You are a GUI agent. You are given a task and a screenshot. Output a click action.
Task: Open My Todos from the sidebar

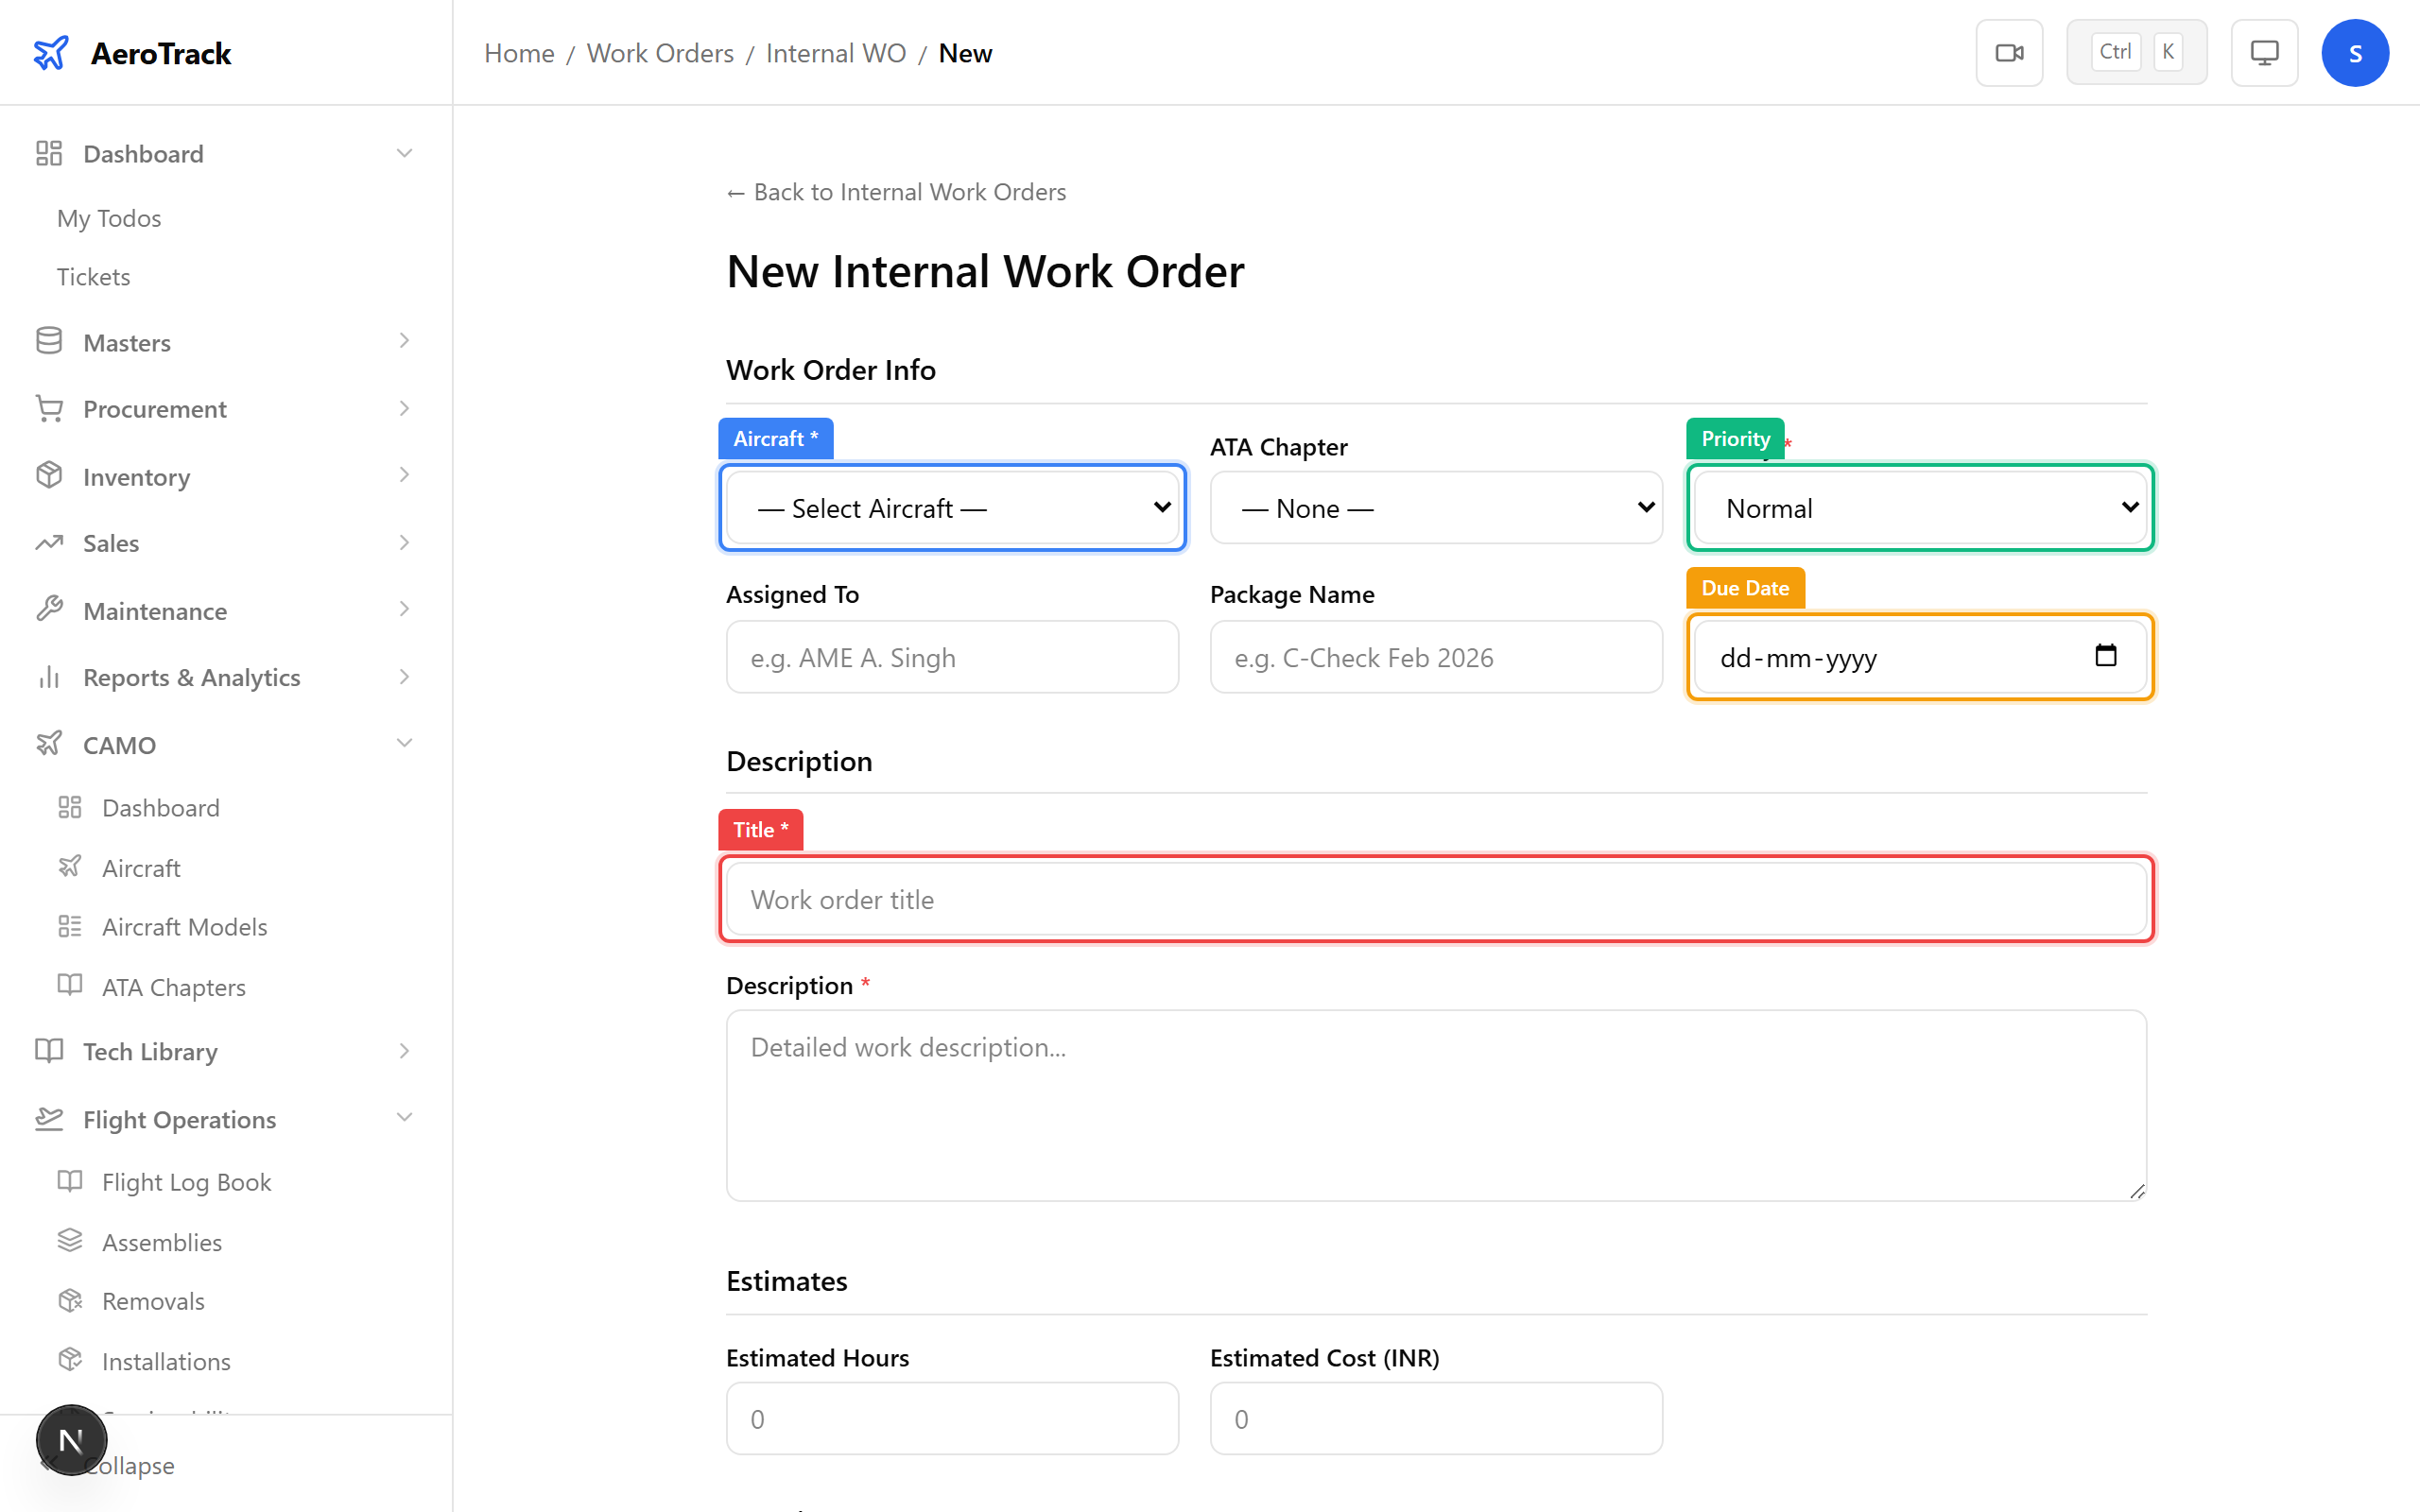[108, 217]
